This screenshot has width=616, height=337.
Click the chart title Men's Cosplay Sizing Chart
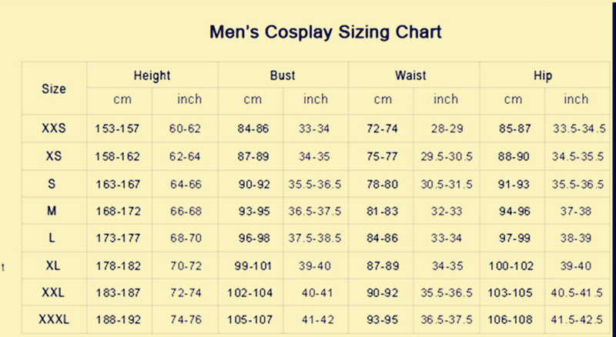tap(325, 32)
